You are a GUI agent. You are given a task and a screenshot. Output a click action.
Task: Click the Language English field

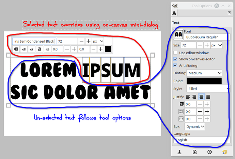coord(202,140)
